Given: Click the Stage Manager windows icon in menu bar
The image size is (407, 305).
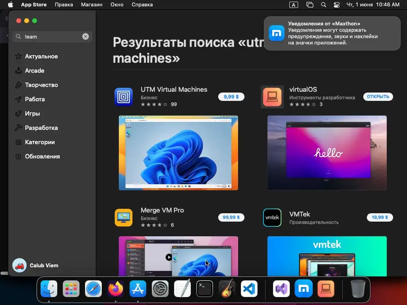Looking at the screenshot, I should pyautogui.click(x=310, y=5).
